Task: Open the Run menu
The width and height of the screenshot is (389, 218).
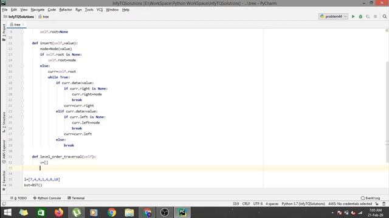Action: coord(78,10)
